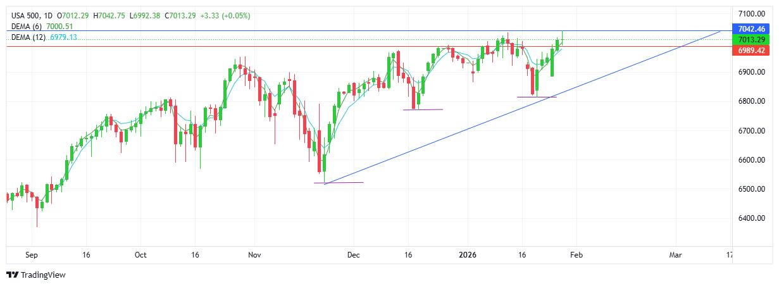Click the 7100.00 price axis label
This screenshot has height=286, width=779.
pyautogui.click(x=752, y=13)
